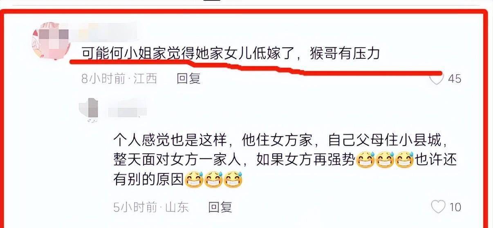Click the like count 45
The width and height of the screenshot is (493, 228).
click(x=455, y=79)
